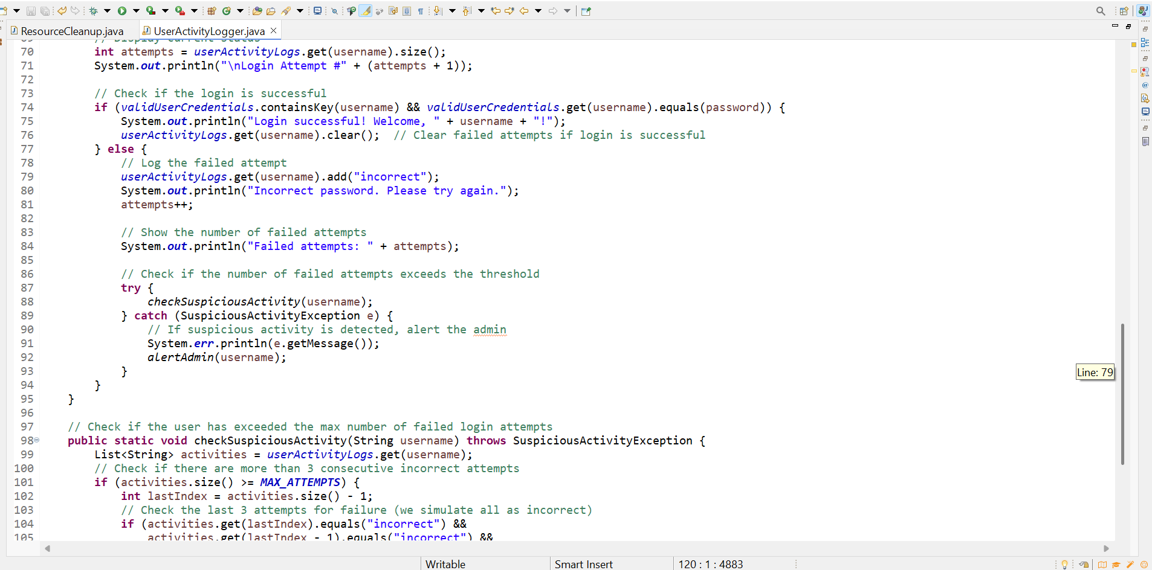The image size is (1152, 570).
Task: Toggle the Java editor breadcrumb
Action: 351,11
